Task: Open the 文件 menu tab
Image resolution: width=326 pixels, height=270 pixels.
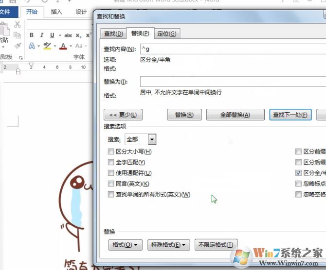Action: (x=8, y=12)
